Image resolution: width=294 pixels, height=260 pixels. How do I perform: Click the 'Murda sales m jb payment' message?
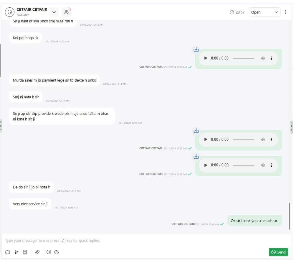[54, 80]
